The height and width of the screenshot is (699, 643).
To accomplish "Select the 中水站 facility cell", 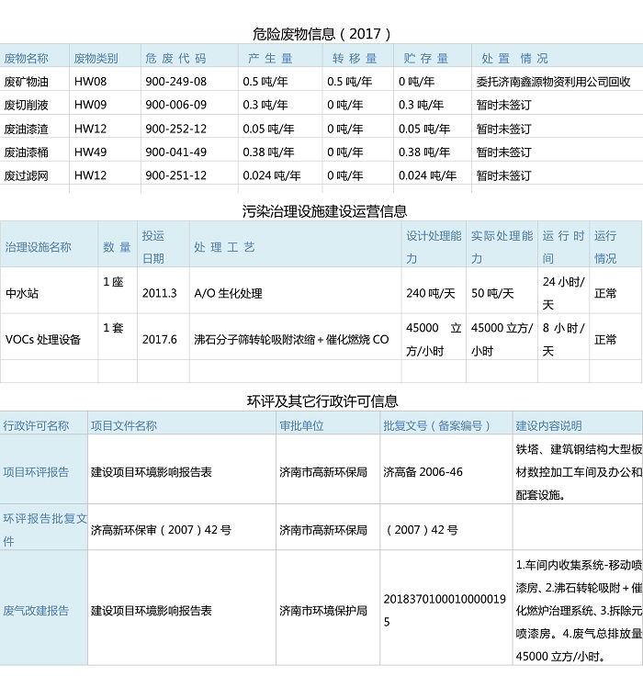I will [x=22, y=293].
